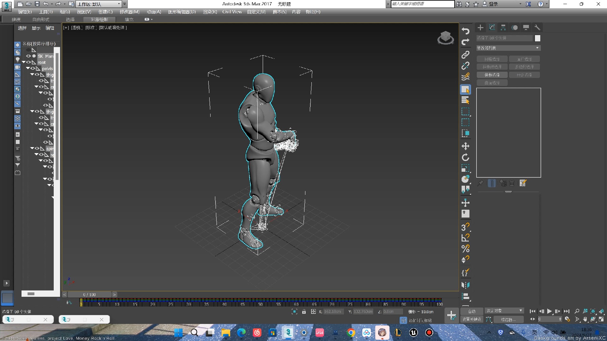Click the volume select modifier button
607x341 pixels.
(492, 75)
